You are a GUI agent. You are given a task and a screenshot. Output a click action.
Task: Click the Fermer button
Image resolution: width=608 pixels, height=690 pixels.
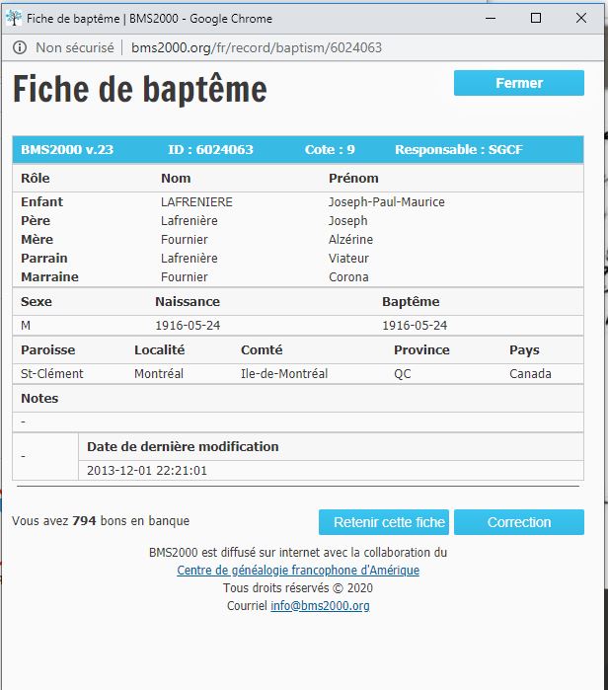click(519, 83)
